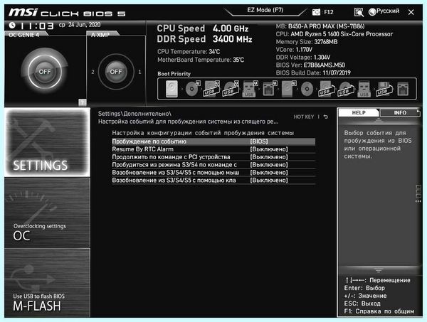Click the CPU: AMD Ryzen 5 1600 line
This screenshot has height=322, width=427.
(334, 34)
